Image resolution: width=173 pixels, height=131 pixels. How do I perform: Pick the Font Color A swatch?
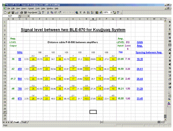pos(169,104)
